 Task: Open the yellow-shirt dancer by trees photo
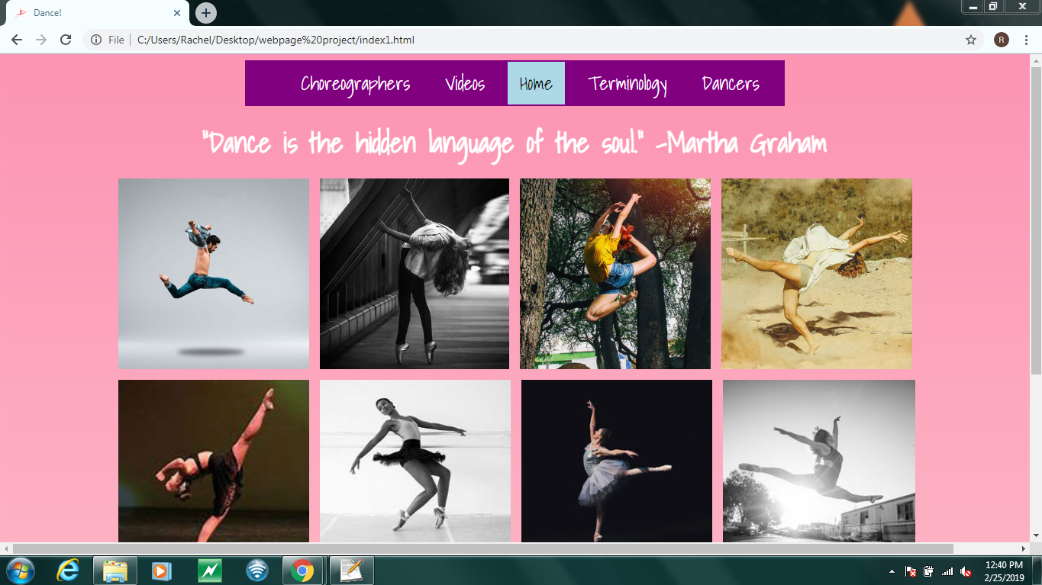pyautogui.click(x=615, y=274)
